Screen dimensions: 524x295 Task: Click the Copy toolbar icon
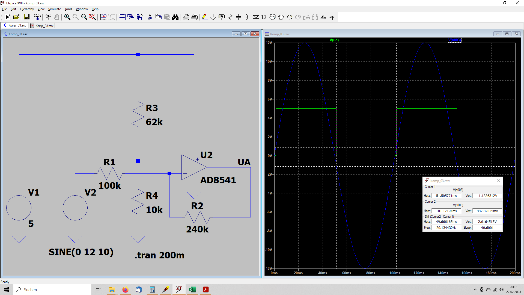pyautogui.click(x=158, y=17)
